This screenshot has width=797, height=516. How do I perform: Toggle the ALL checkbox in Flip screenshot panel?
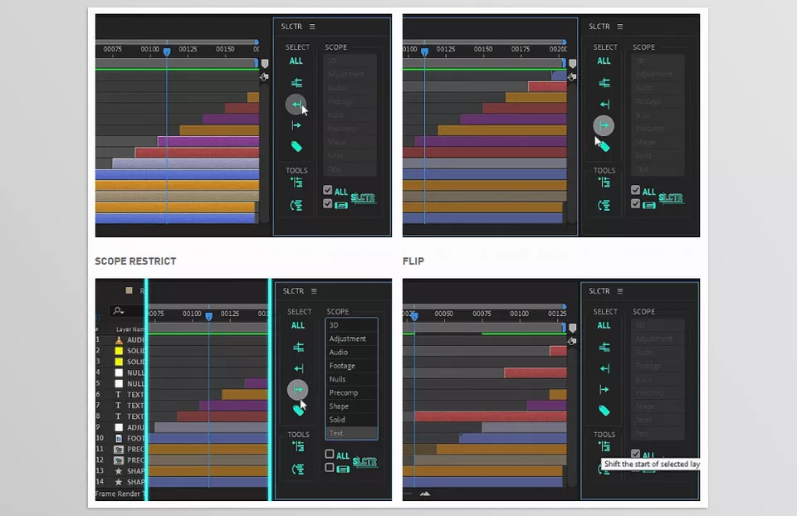635,454
